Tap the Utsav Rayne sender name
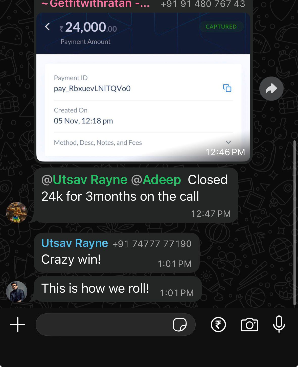The height and width of the screenshot is (367, 298). pos(75,243)
